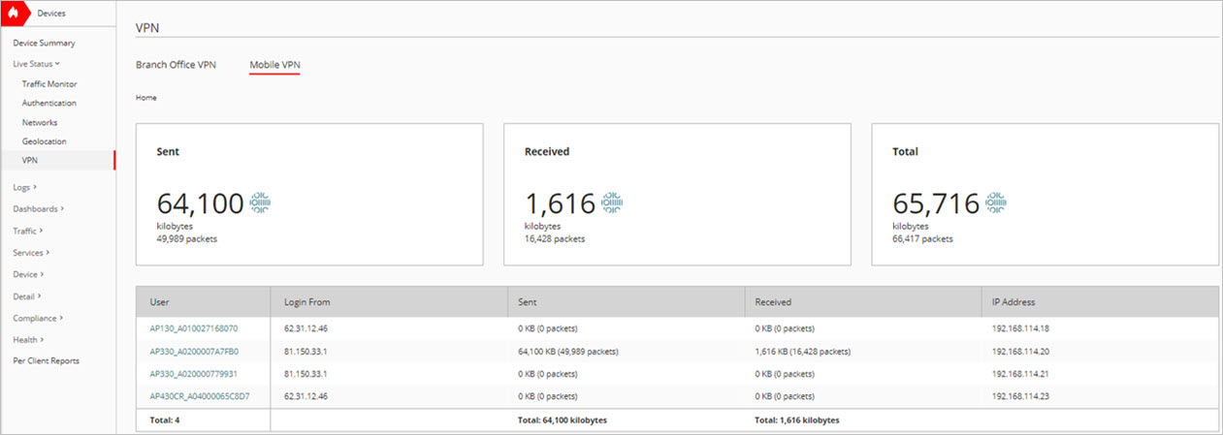This screenshot has height=435, width=1223.
Task: Click the IP Address column header
Action: click(x=1099, y=302)
